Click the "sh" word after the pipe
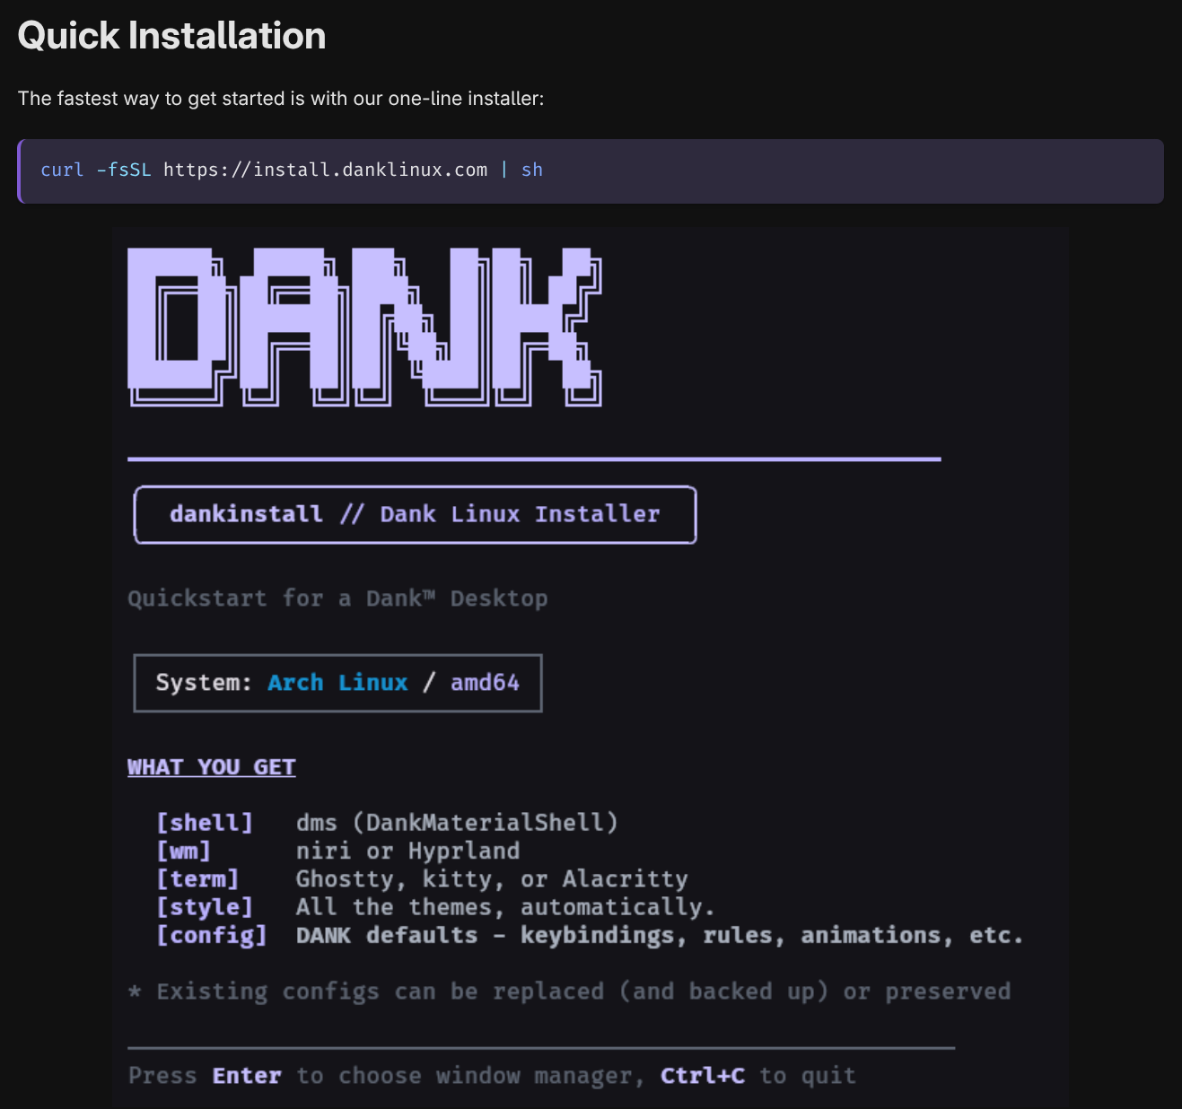Image resolution: width=1182 pixels, height=1109 pixels. [x=532, y=170]
